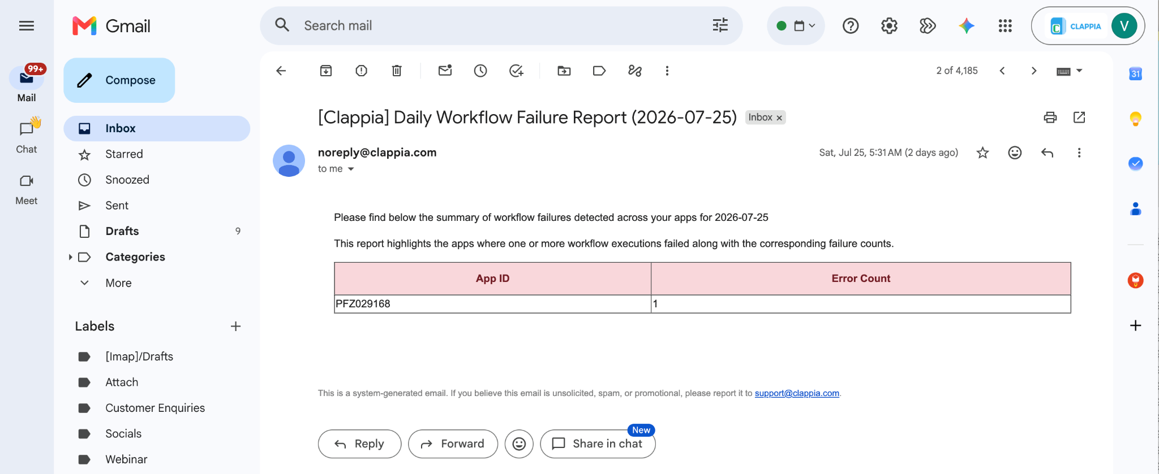Star the message from noreply@clappia.com
The width and height of the screenshot is (1159, 474).
click(x=983, y=153)
